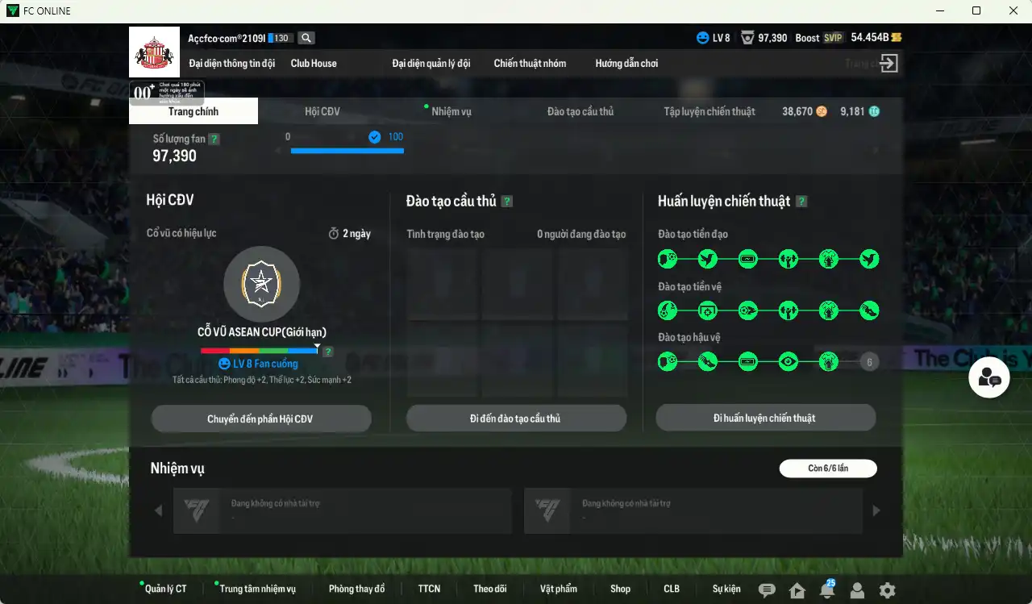
Task: Show the next Nhiệm vụ sponsor with the right arrow
Action: tap(876, 510)
